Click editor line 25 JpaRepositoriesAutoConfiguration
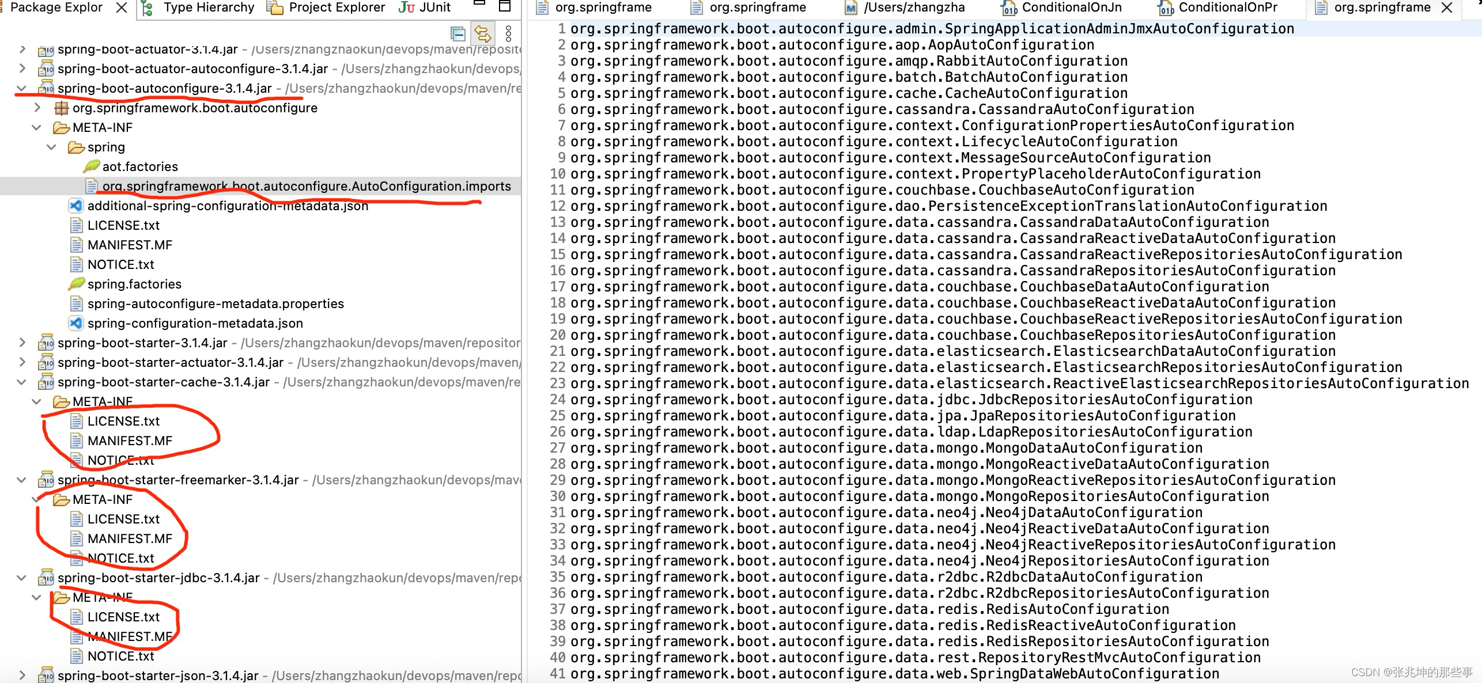This screenshot has width=1482, height=683. pos(903,415)
